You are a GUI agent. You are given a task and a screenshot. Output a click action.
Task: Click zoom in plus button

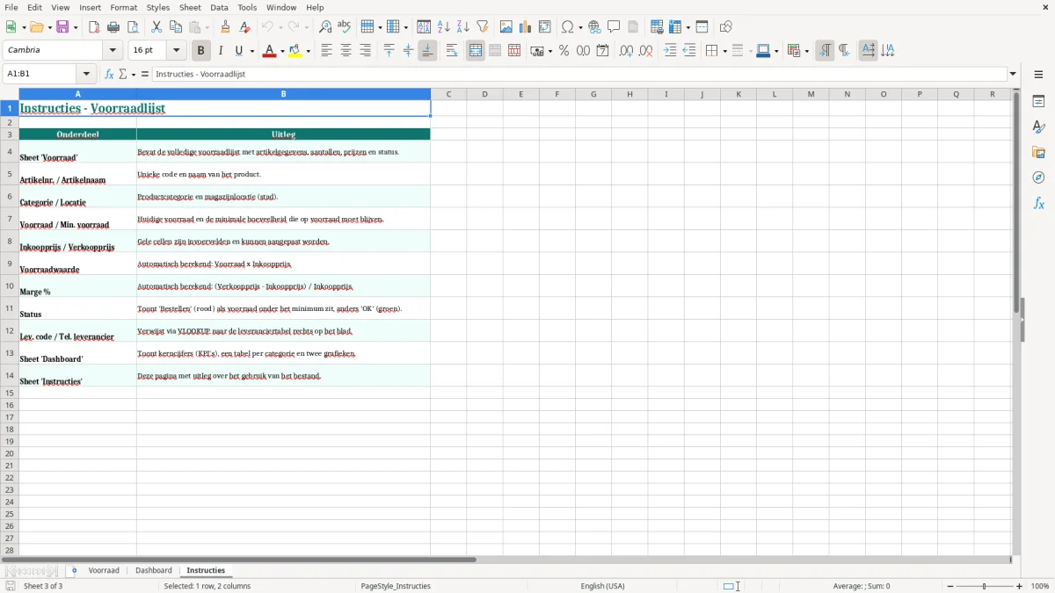point(1020,586)
